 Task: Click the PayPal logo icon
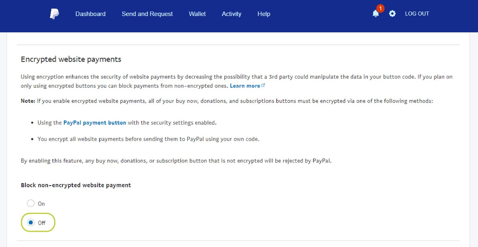(54, 14)
